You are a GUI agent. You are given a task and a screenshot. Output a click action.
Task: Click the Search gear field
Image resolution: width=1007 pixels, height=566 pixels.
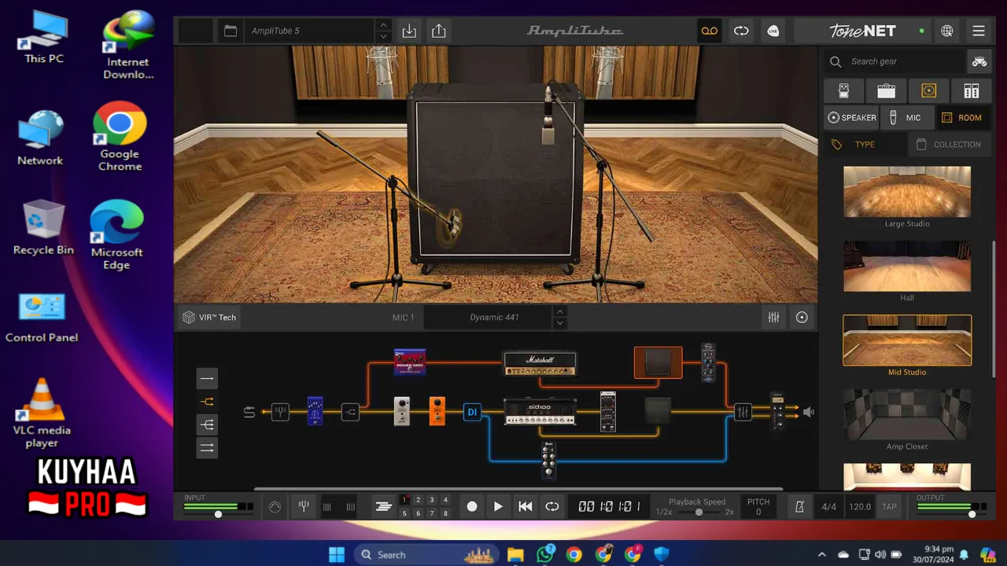(896, 61)
